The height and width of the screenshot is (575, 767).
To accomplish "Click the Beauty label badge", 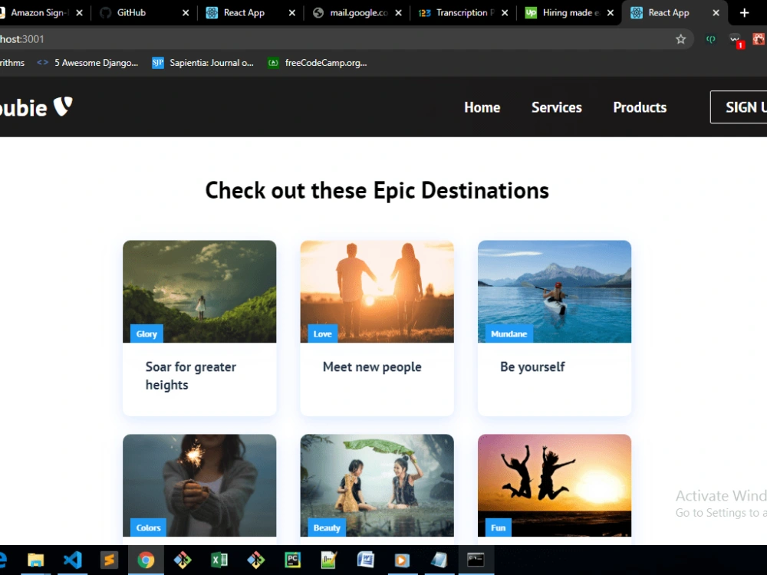I will tap(327, 527).
